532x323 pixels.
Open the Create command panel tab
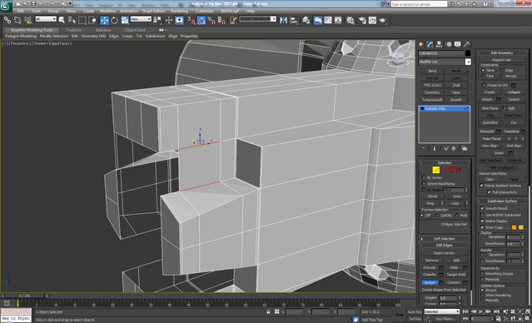pos(421,44)
